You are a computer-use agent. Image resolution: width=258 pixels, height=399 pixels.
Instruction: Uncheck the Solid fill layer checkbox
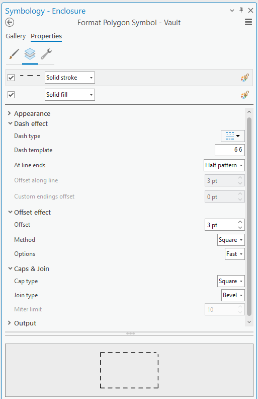[11, 95]
